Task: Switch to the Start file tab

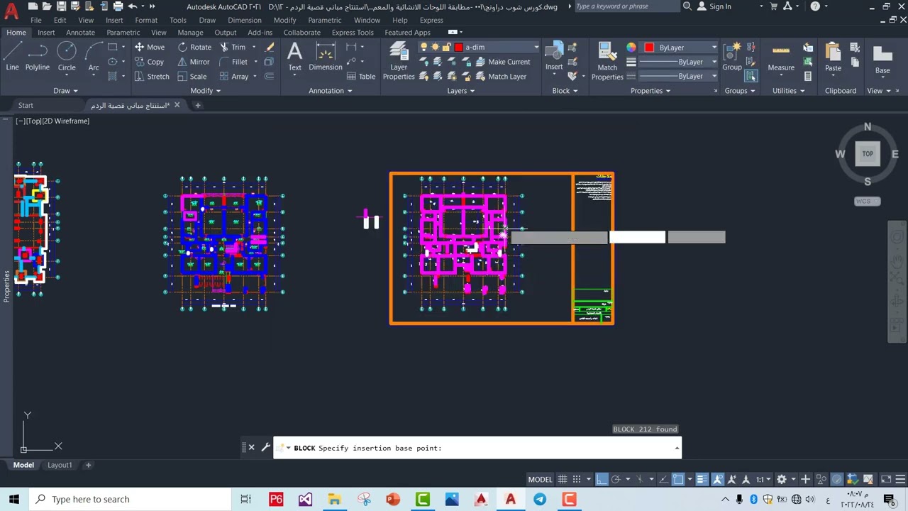Action: pos(26,105)
